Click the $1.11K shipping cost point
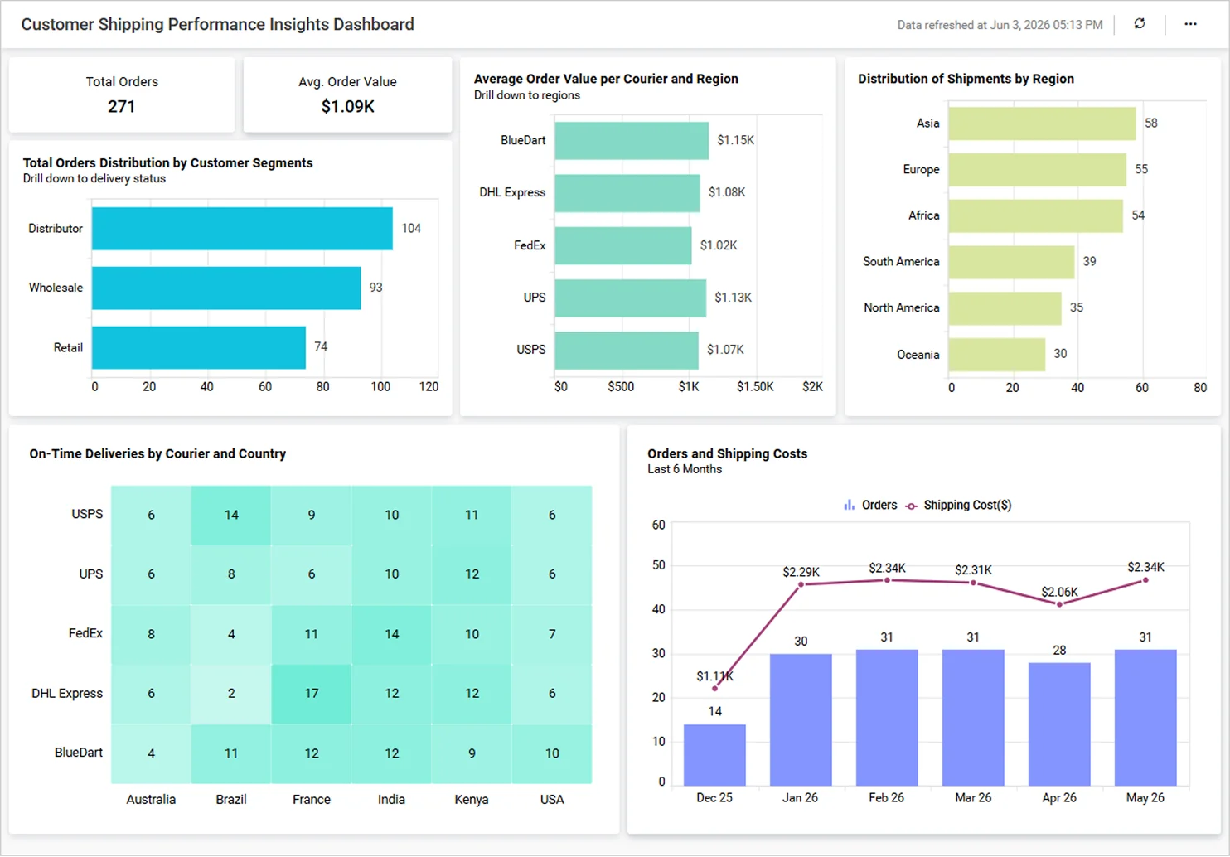 (x=715, y=688)
